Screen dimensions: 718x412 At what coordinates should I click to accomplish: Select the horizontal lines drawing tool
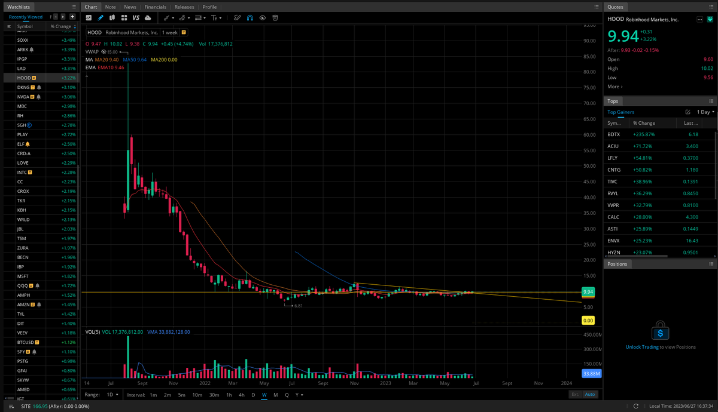pyautogui.click(x=198, y=18)
